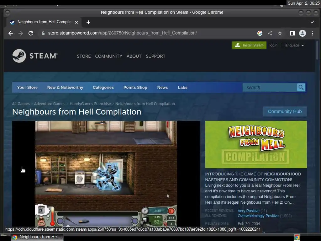
Task: Open the Labs tab
Action: (x=183, y=88)
